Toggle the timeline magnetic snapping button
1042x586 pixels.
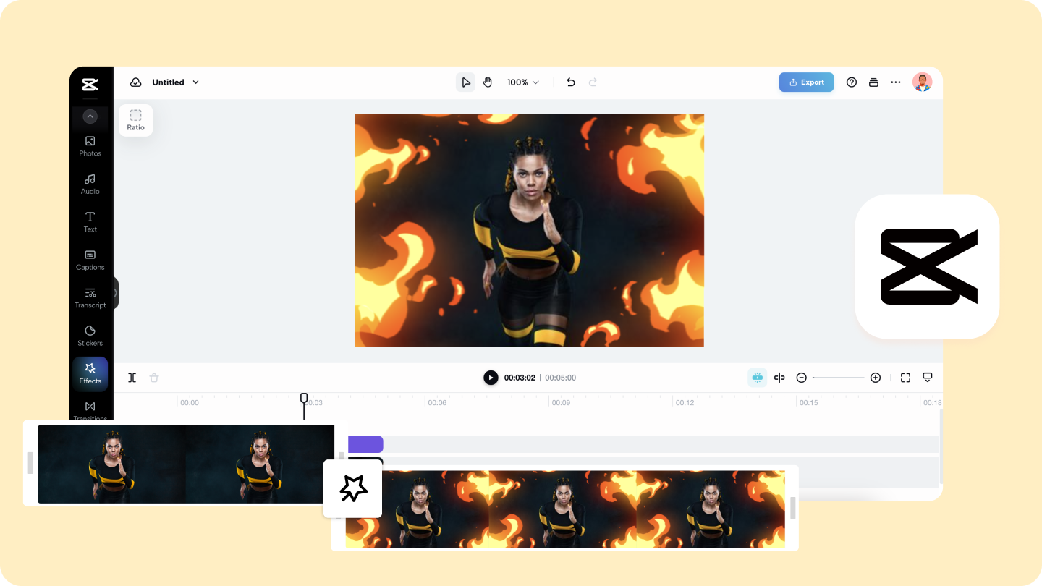(x=757, y=378)
